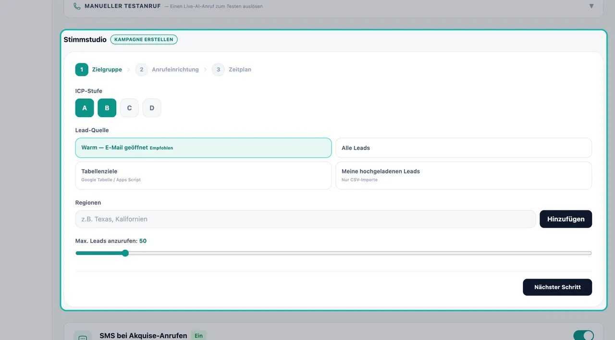The height and width of the screenshot is (340, 615).
Task: Open step 2 Anrufeinrichtung
Action: (x=167, y=70)
